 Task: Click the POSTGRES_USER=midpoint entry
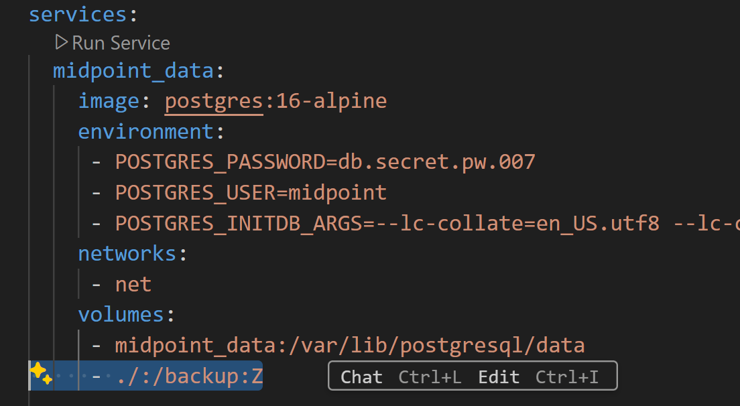pos(251,193)
